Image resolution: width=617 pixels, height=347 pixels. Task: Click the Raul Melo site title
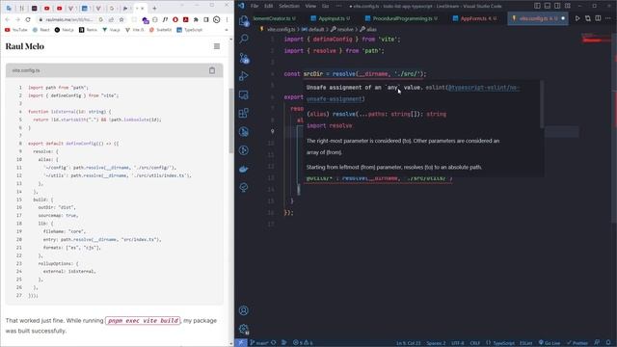(x=25, y=46)
